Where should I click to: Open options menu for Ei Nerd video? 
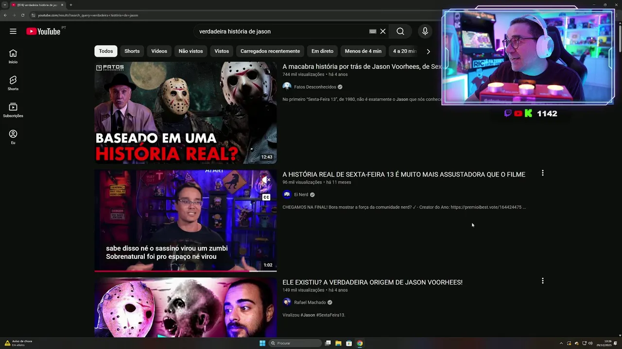(543, 173)
